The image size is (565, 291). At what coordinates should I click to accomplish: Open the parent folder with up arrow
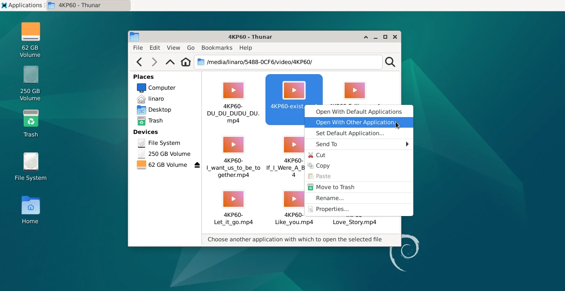tap(170, 62)
